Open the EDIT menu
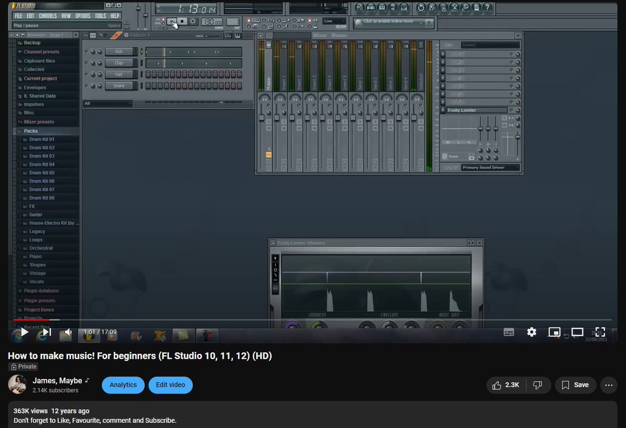This screenshot has height=428, width=626. pyautogui.click(x=31, y=16)
